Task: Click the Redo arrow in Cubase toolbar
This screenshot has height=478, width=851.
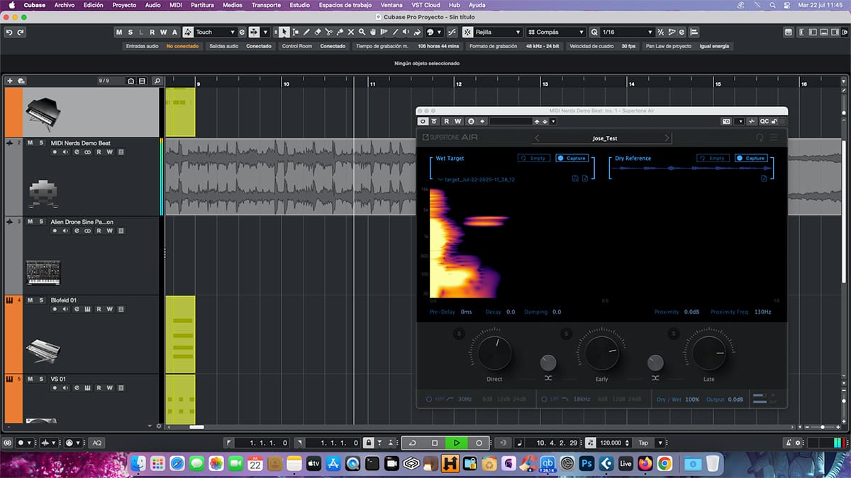Action: coord(21,32)
